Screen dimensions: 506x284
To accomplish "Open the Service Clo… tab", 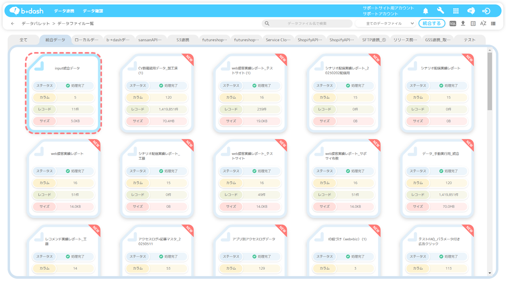I will pos(278,40).
